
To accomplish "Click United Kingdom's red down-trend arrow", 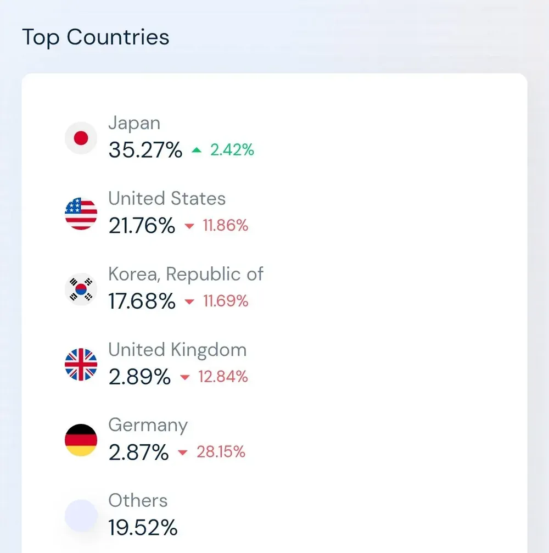I will click(184, 377).
